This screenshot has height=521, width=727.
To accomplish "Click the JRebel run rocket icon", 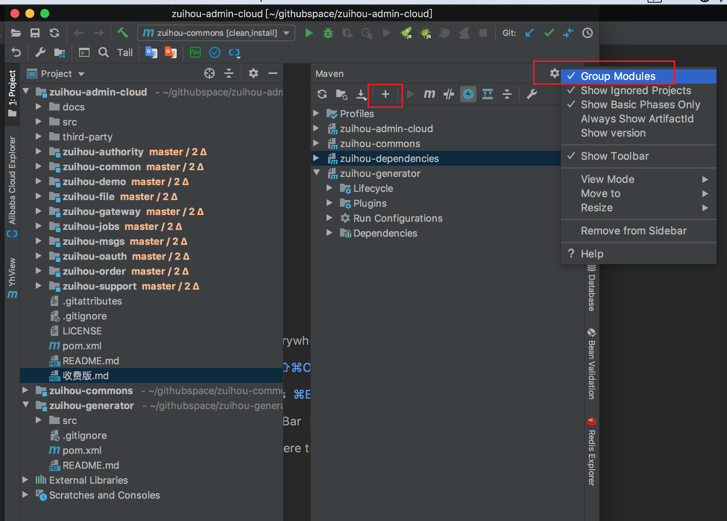I will click(x=406, y=33).
